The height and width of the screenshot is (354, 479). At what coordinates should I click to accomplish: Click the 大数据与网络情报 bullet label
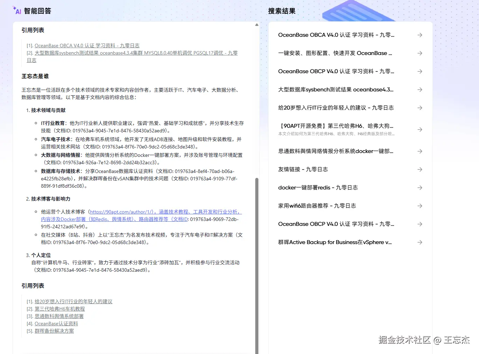[61, 155]
